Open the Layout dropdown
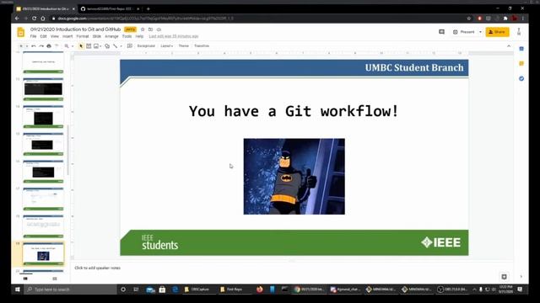 [167, 46]
